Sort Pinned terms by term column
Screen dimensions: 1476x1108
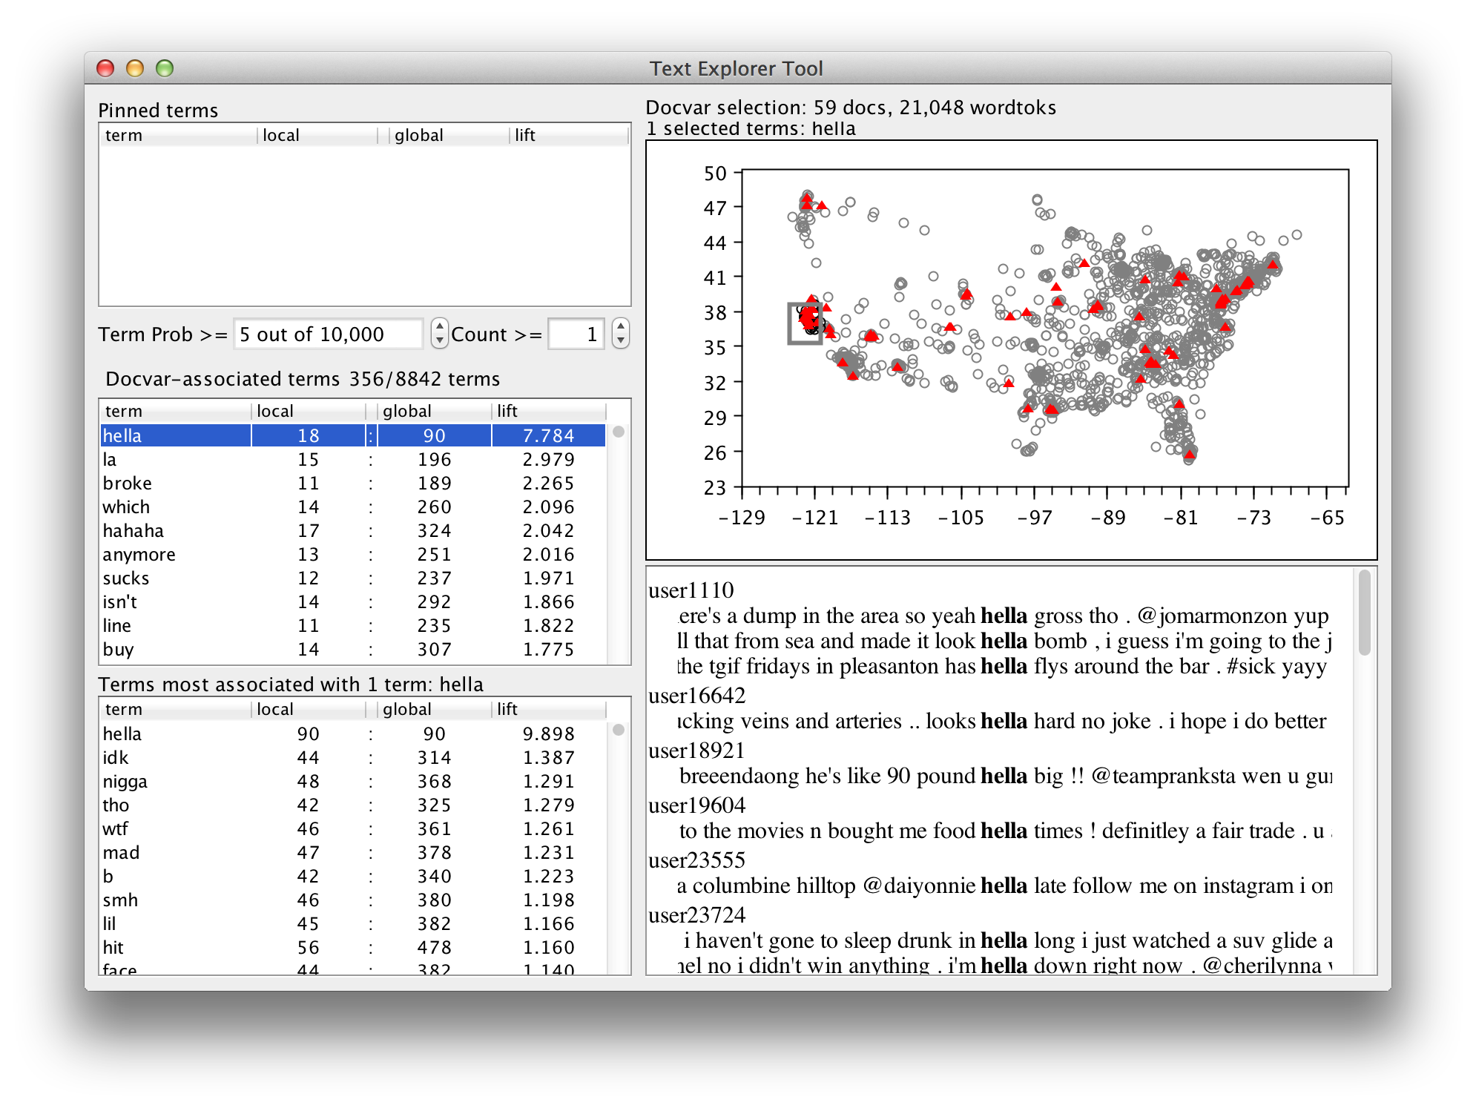(178, 135)
